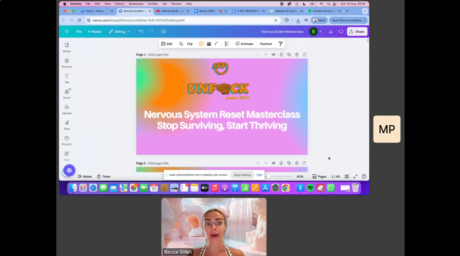
Task: Toggle the Notes panel
Action: pyautogui.click(x=85, y=177)
